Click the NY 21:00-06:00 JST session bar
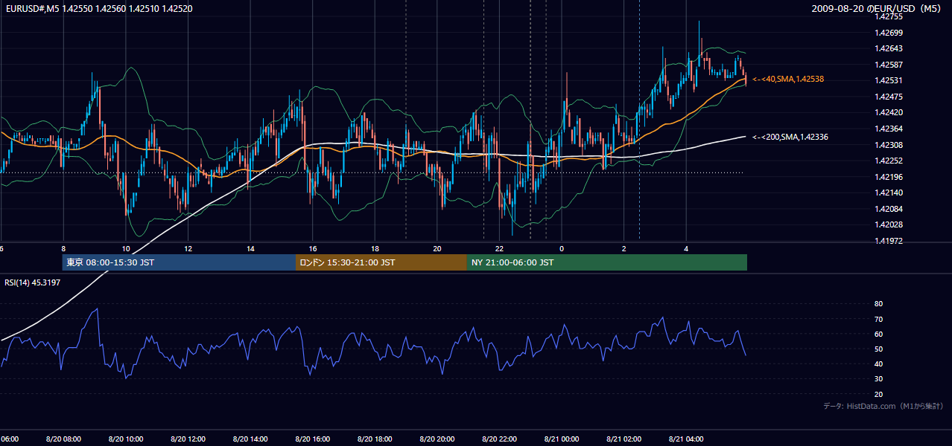Screen dimensions: 952x446 [x=607, y=262]
